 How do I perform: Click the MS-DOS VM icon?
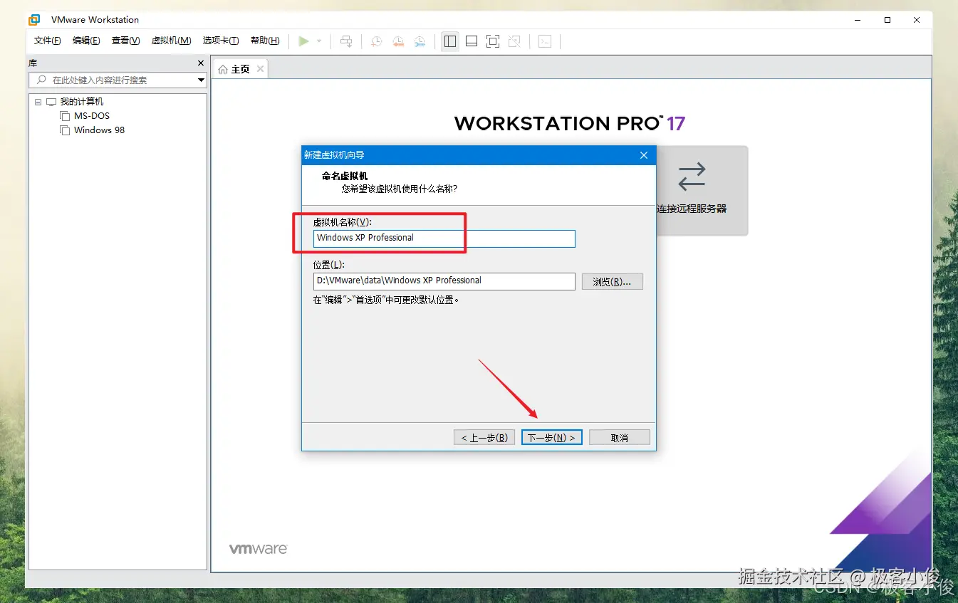pos(65,116)
